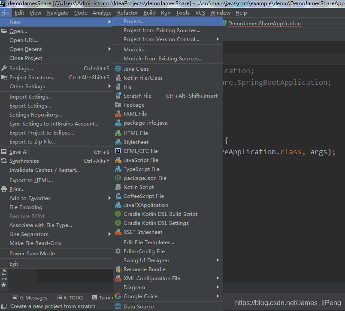This screenshot has height=311, width=345.
Task: Click the Settings wrench icon
Action: pyautogui.click(x=4, y=68)
